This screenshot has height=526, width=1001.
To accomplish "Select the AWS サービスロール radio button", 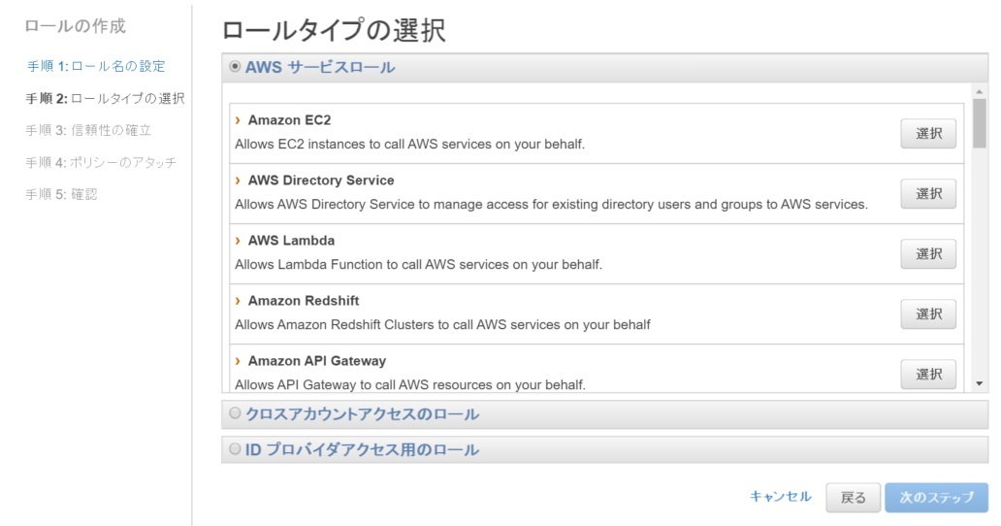I will 235,66.
